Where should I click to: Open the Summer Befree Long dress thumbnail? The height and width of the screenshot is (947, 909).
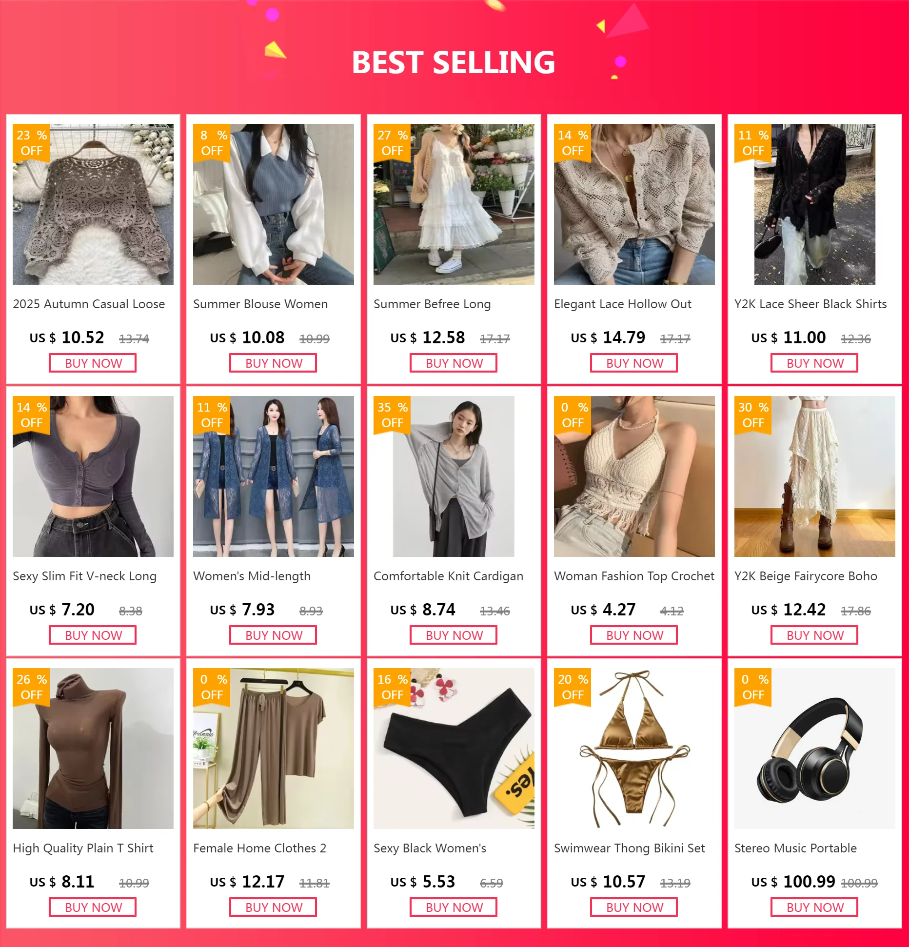pyautogui.click(x=454, y=204)
